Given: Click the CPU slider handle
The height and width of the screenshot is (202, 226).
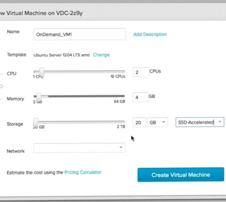Looking at the screenshot, I should 42,72.
